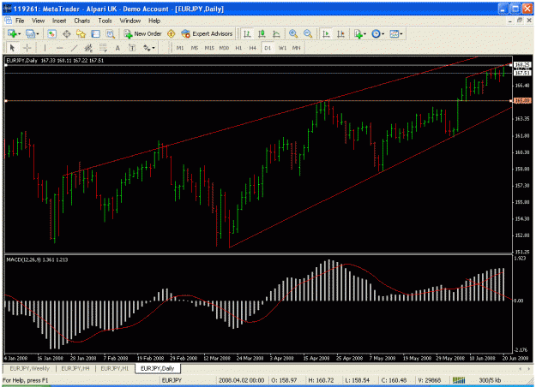This screenshot has width=536, height=387.
Task: Open the Strategy Tester magnifier icon
Action: [110, 33]
